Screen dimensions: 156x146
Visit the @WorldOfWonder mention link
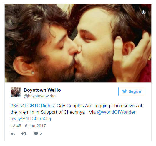116,112
